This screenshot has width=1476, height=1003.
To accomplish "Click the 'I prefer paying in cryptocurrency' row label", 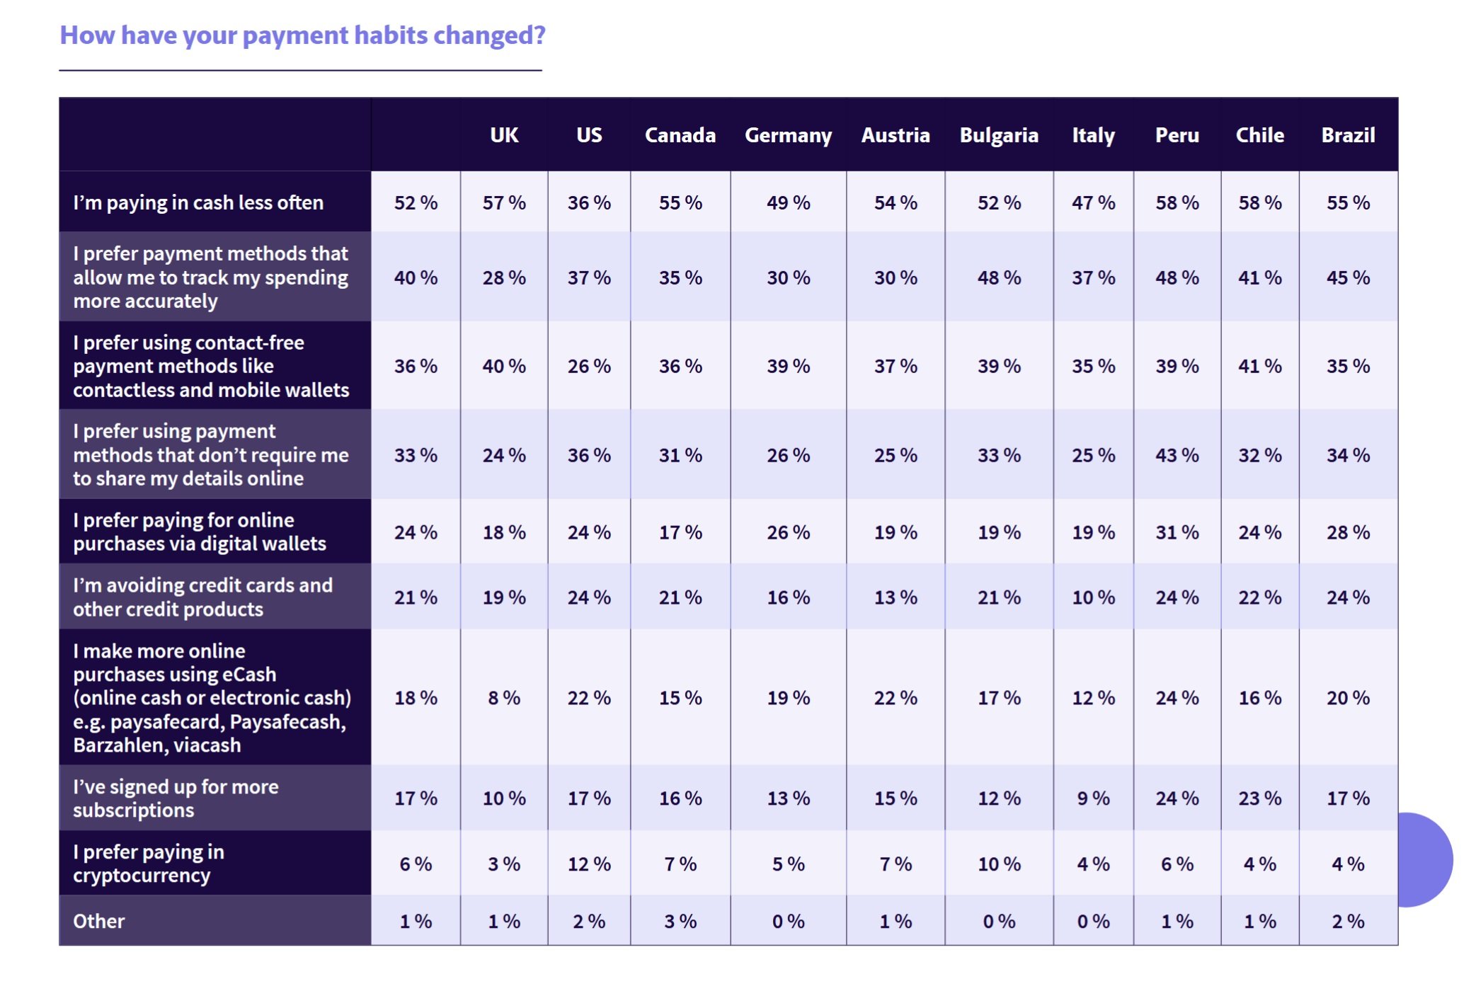I will coord(149,863).
